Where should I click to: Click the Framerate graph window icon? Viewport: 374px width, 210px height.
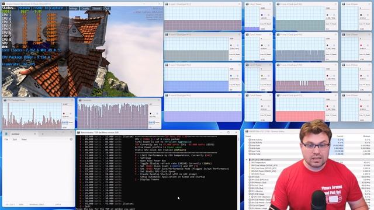coord(80,100)
